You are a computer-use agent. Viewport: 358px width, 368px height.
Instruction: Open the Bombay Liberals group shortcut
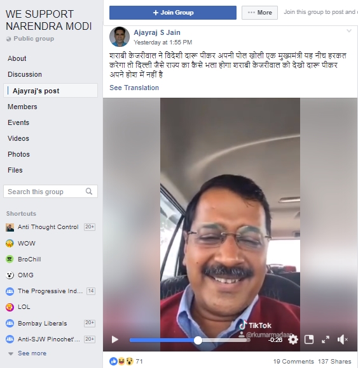43,324
